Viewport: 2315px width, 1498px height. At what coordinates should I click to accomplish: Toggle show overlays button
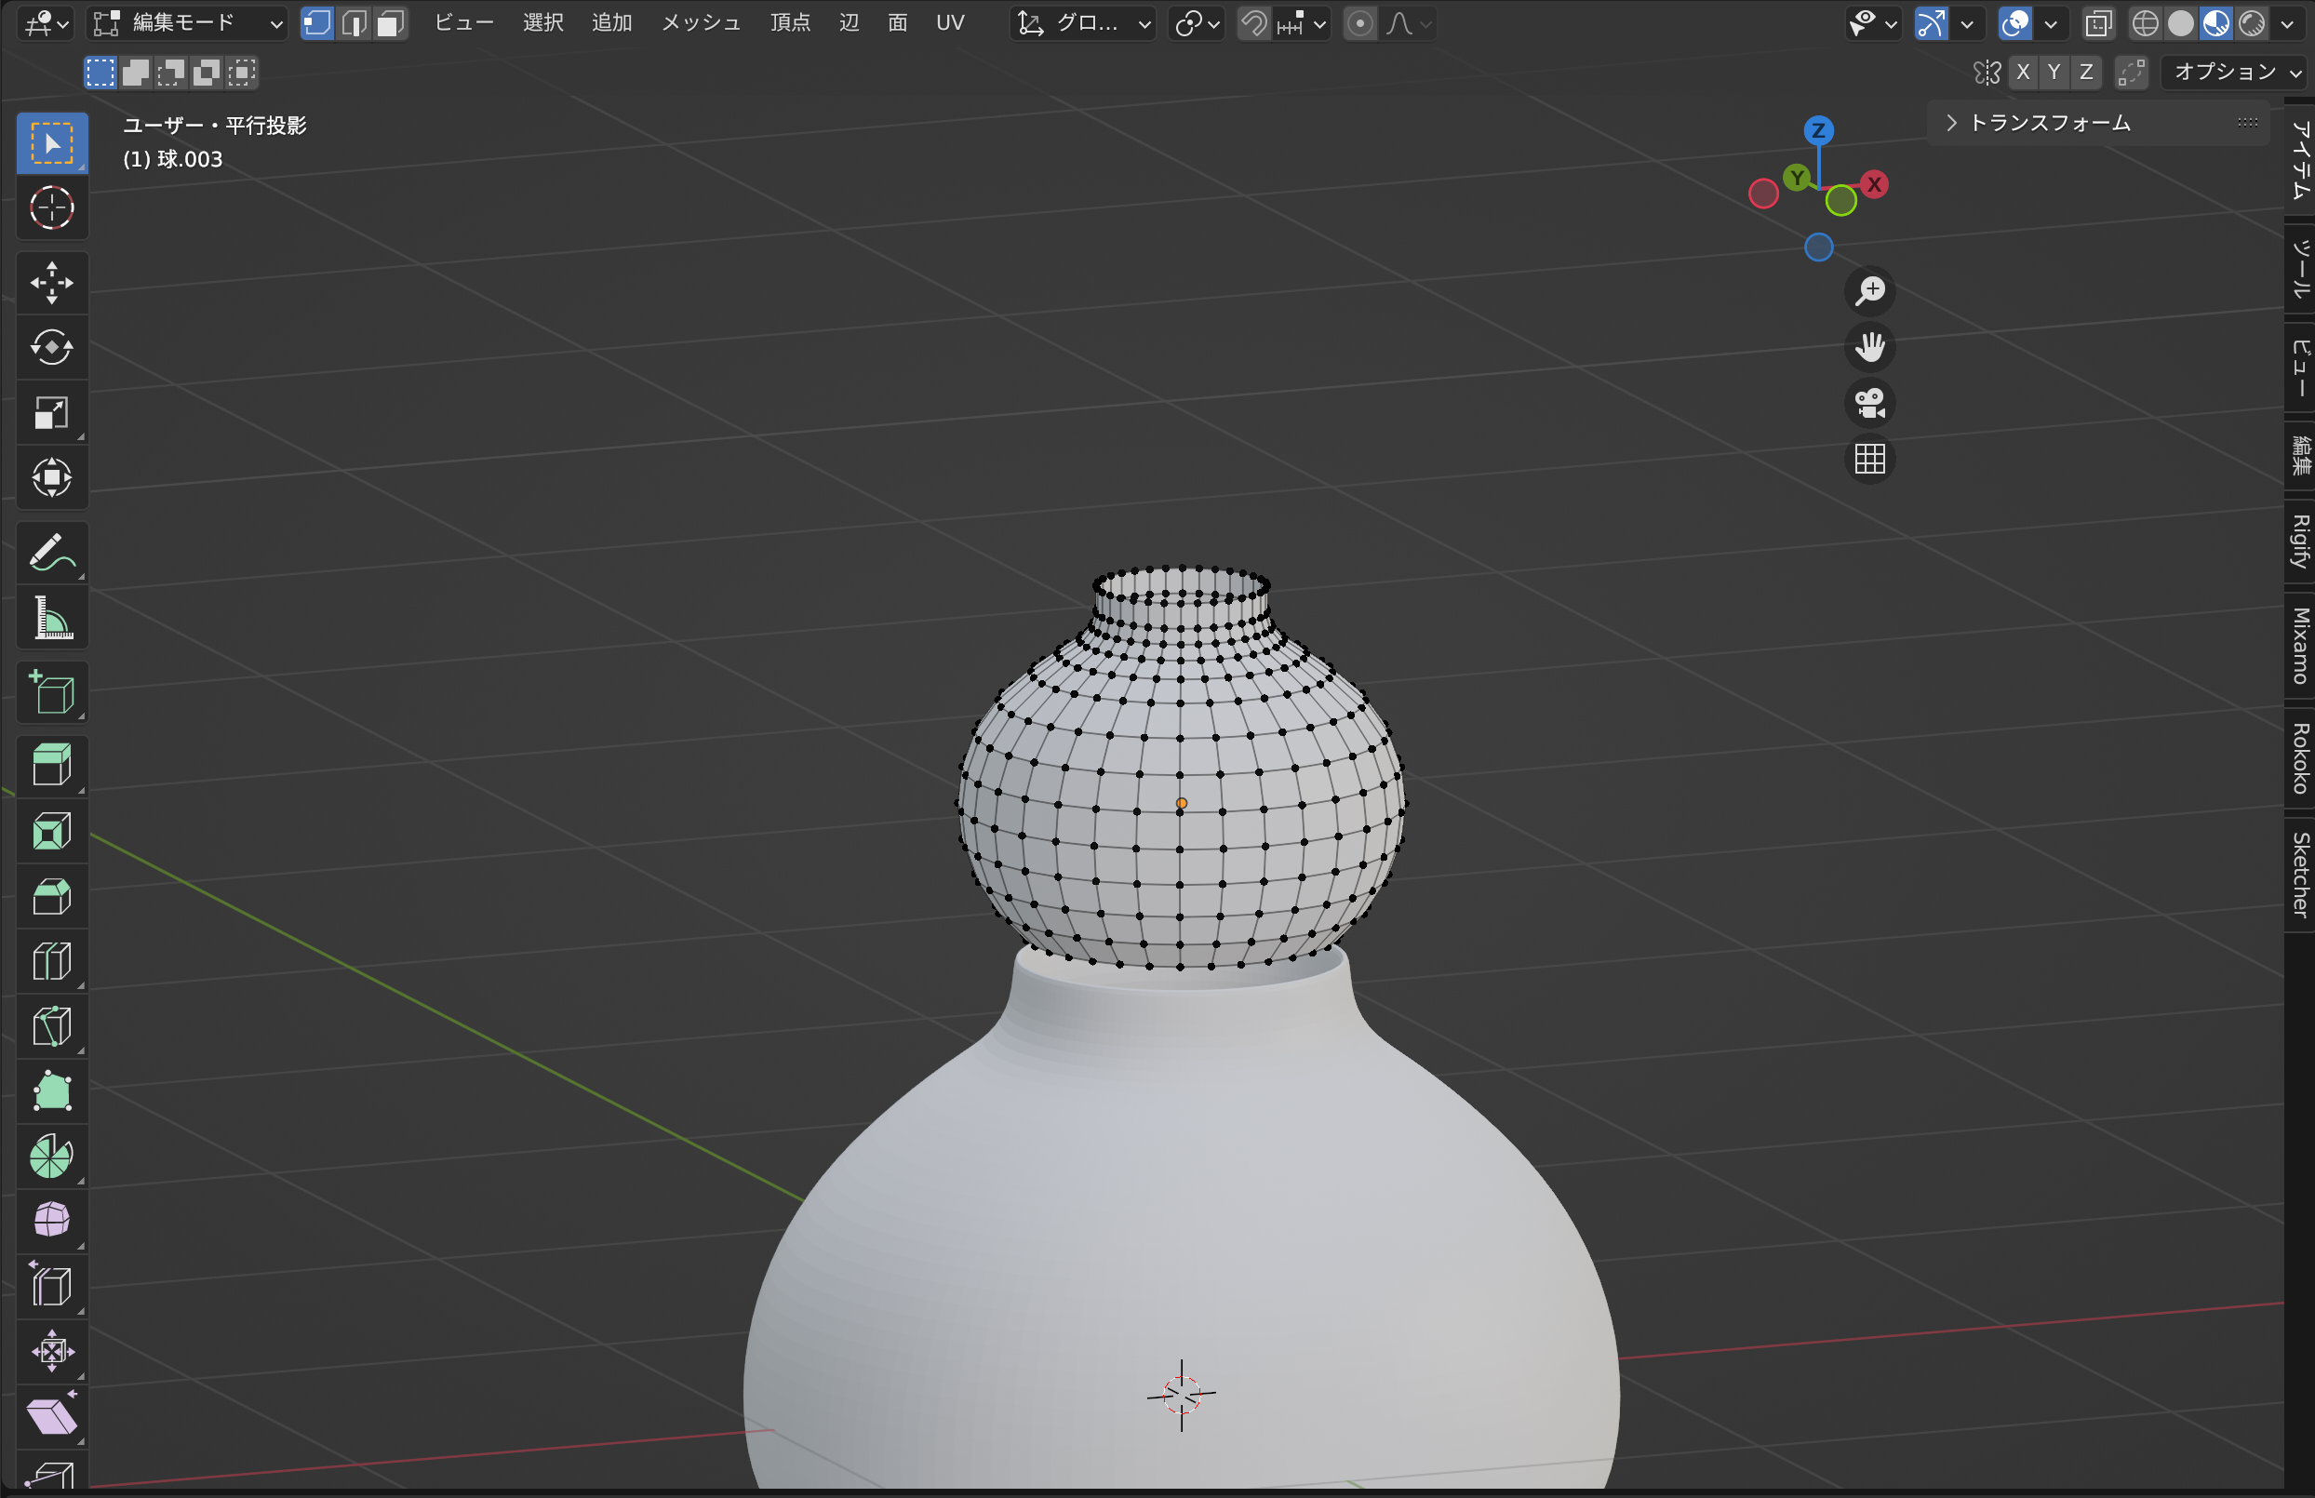click(2015, 23)
